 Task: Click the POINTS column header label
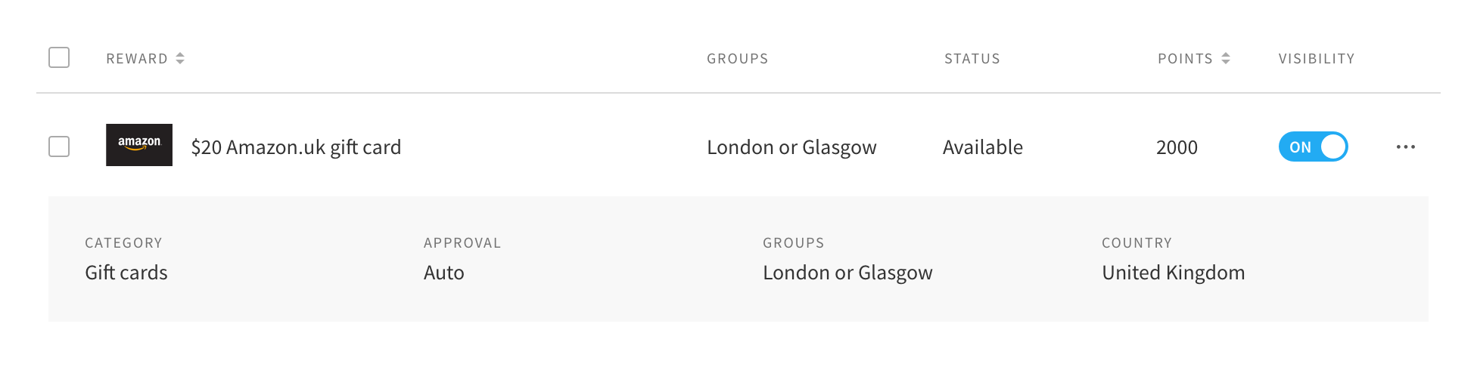(x=1185, y=59)
